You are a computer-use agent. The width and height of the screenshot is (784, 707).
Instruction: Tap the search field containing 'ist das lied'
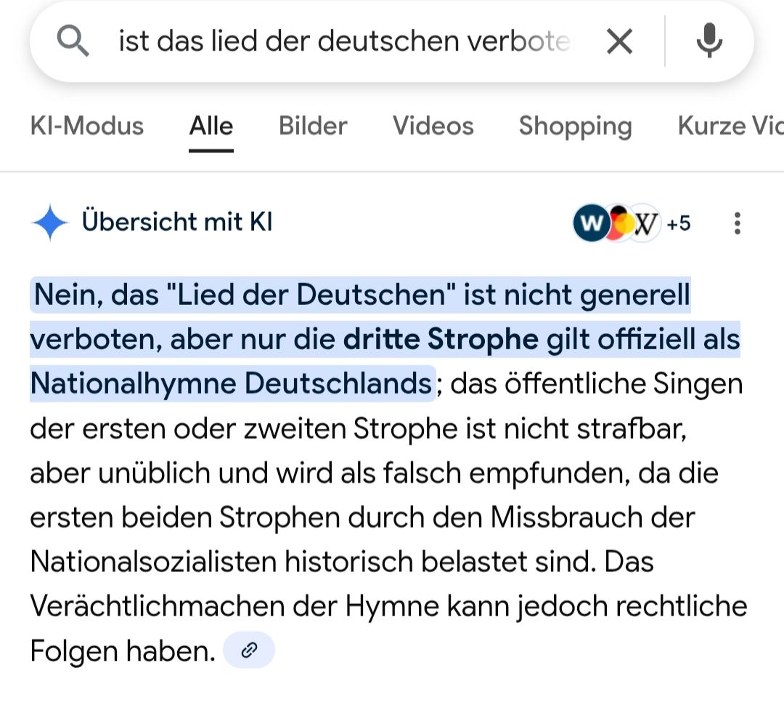(344, 42)
